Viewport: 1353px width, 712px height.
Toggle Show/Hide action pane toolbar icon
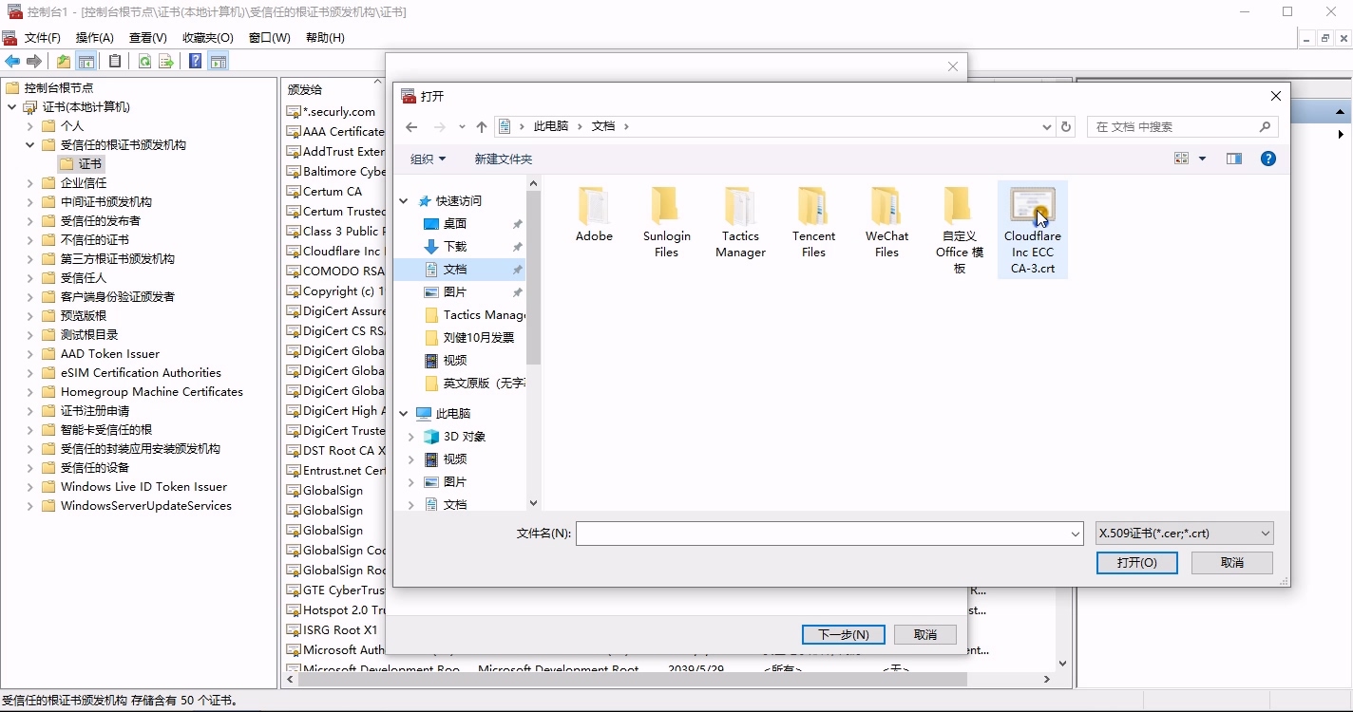pos(219,62)
